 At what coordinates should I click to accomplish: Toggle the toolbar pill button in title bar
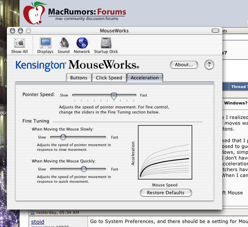(x=215, y=30)
